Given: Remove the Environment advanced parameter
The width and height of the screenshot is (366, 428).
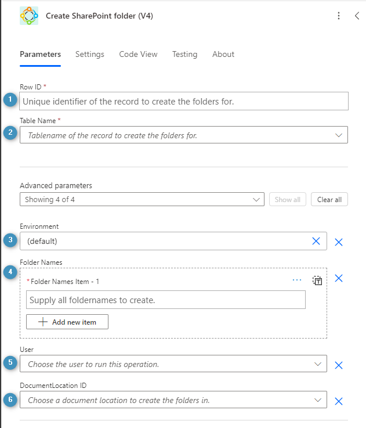Looking at the screenshot, I should 339,242.
